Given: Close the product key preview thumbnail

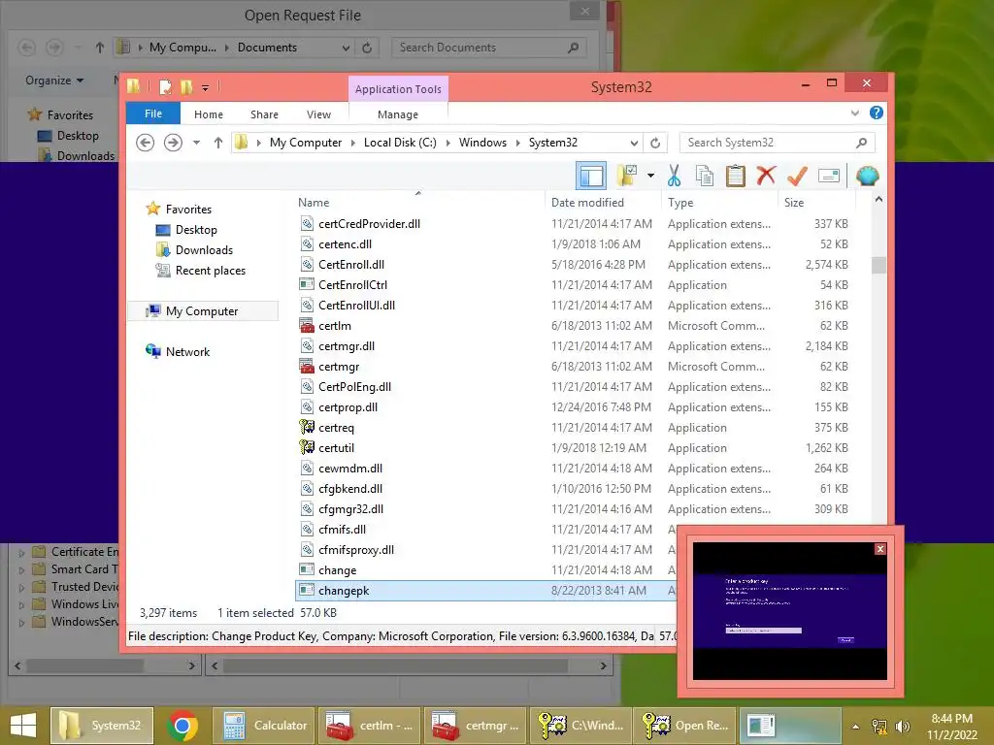Looking at the screenshot, I should [x=879, y=549].
